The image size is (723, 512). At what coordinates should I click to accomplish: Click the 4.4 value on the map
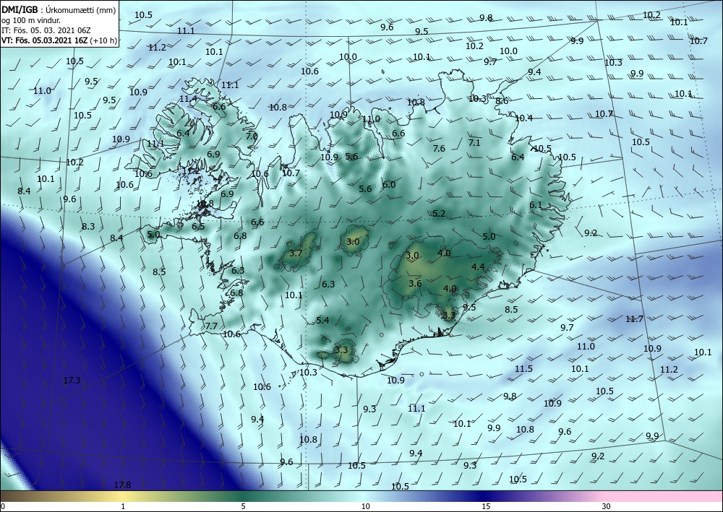pyautogui.click(x=478, y=267)
